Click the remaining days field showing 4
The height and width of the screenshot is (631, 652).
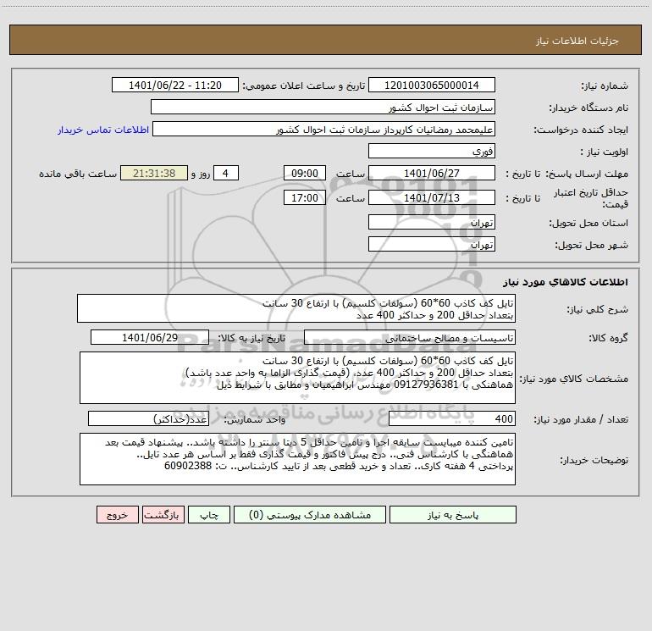(x=226, y=174)
